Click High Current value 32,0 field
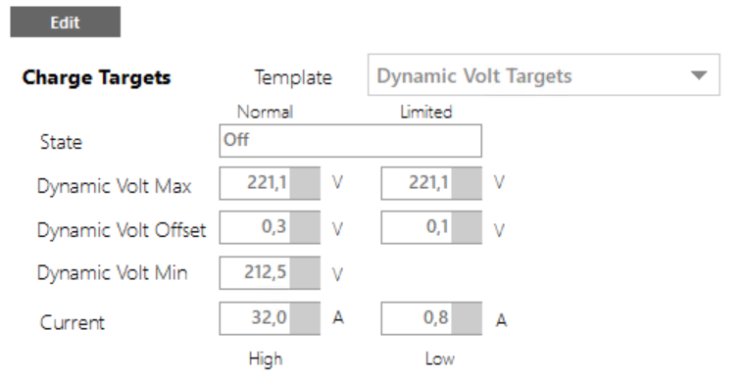The height and width of the screenshot is (377, 741). click(x=255, y=318)
